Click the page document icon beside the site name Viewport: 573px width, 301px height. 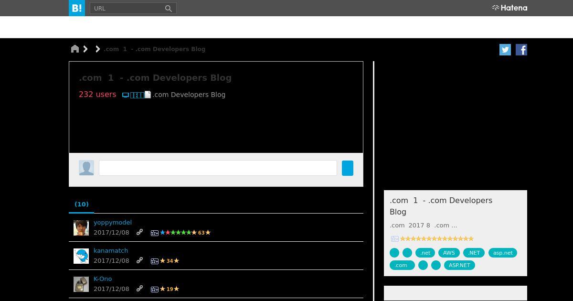point(148,95)
